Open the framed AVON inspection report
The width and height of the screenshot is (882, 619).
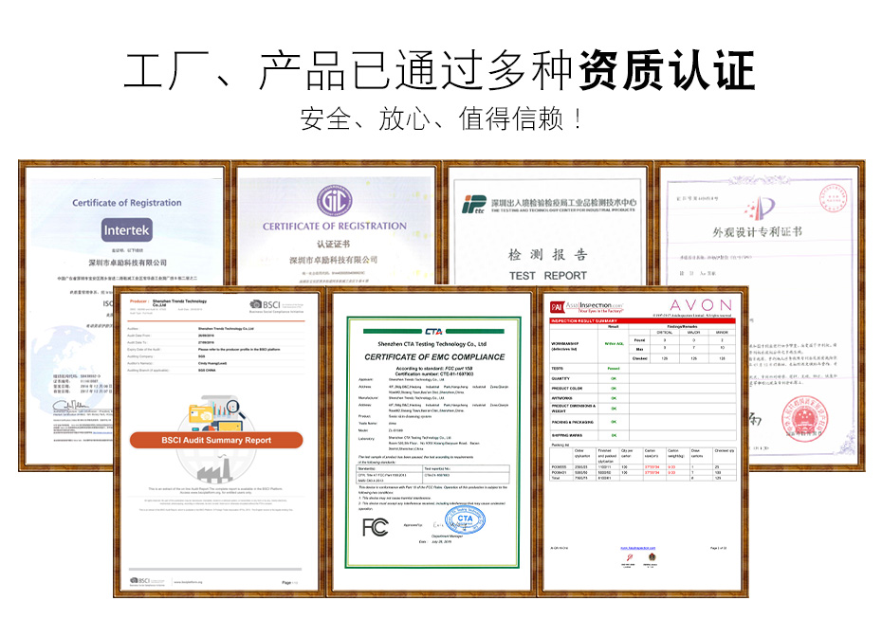coord(643,442)
